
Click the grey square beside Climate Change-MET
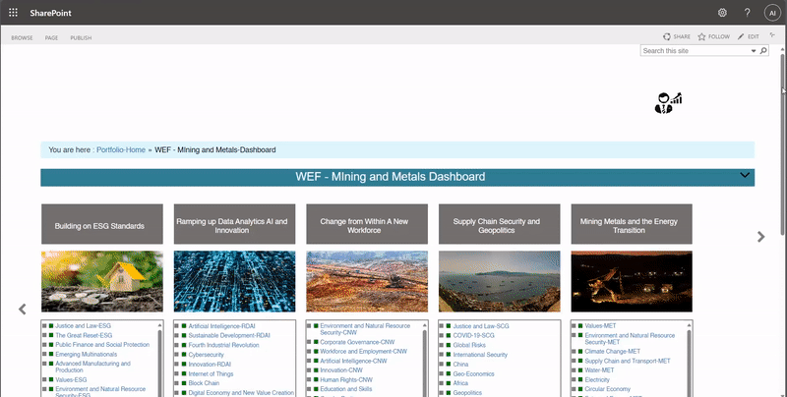(x=574, y=352)
